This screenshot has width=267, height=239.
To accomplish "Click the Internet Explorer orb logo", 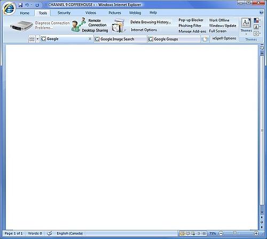I will tap(9, 9).
